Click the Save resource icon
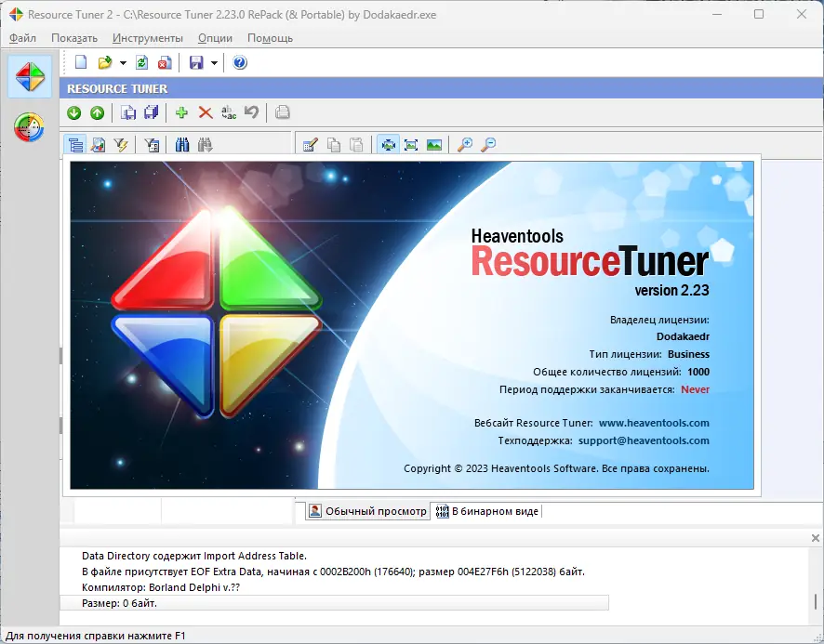 [128, 112]
